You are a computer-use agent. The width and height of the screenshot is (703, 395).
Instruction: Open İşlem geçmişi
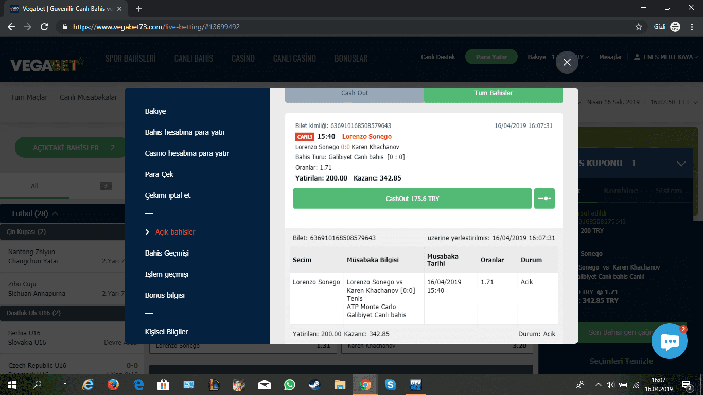pos(167,274)
